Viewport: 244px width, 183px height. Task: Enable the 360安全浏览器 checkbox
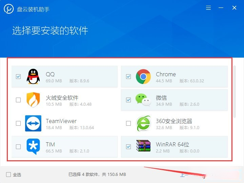[x=128, y=123]
